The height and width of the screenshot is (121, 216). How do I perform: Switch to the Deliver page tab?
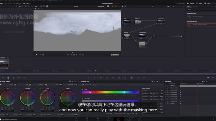pos(140,119)
